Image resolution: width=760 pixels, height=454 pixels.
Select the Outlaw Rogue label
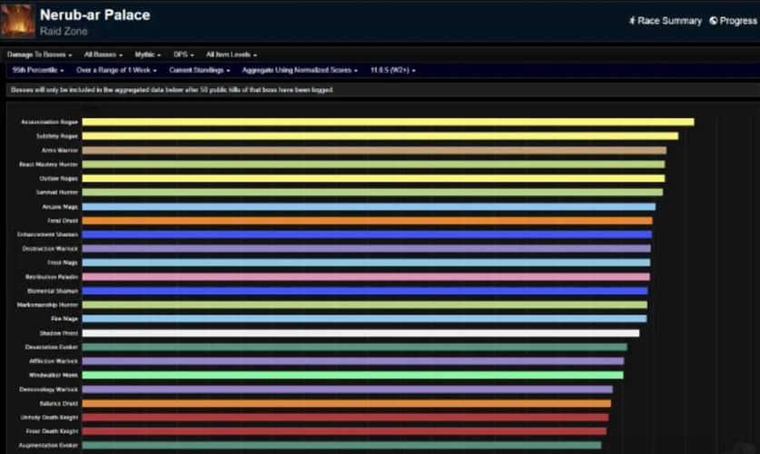tap(58, 178)
